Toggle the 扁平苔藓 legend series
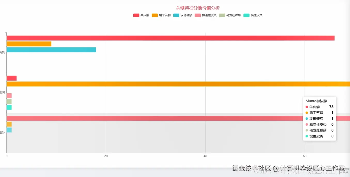This screenshot has height=177, width=350. point(161,15)
